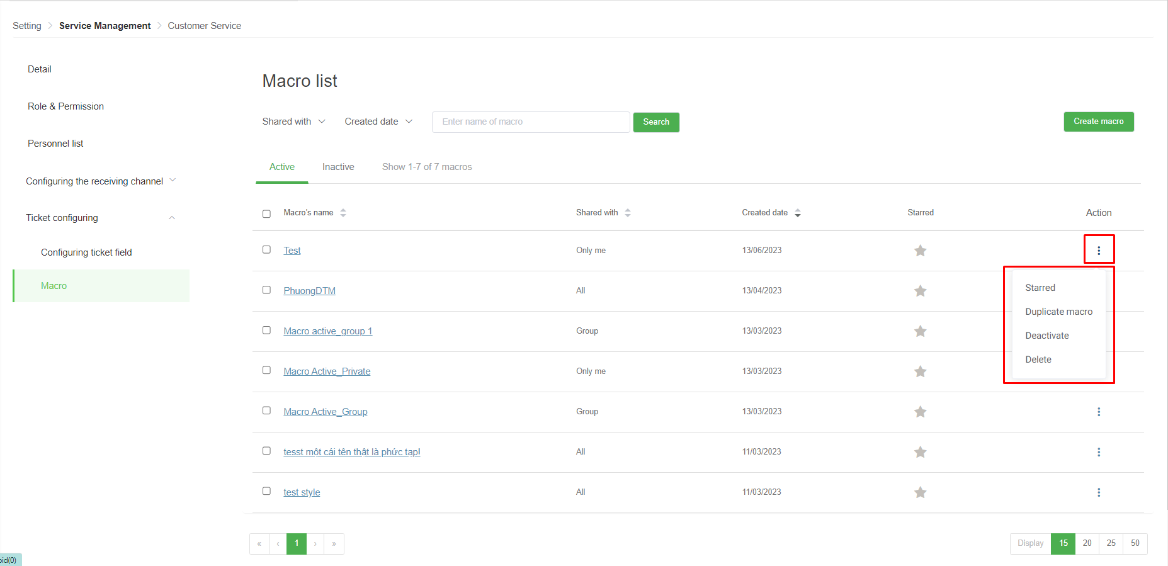Open Personnel list in sidebar
1168x566 pixels.
point(55,144)
